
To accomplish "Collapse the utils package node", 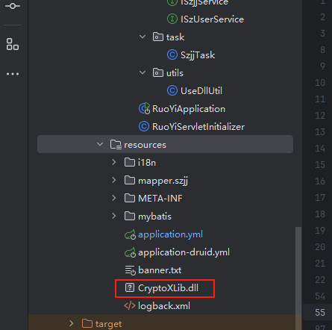I will 142,72.
